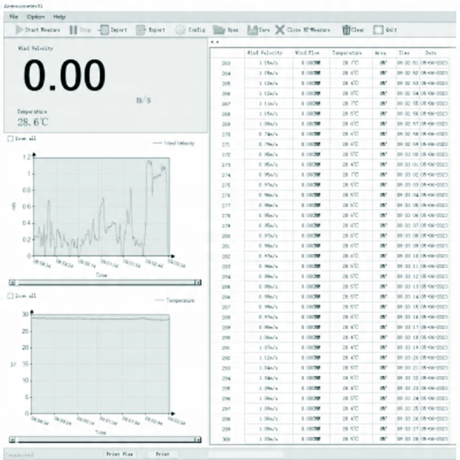Click the Import toolbar icon

point(103,29)
